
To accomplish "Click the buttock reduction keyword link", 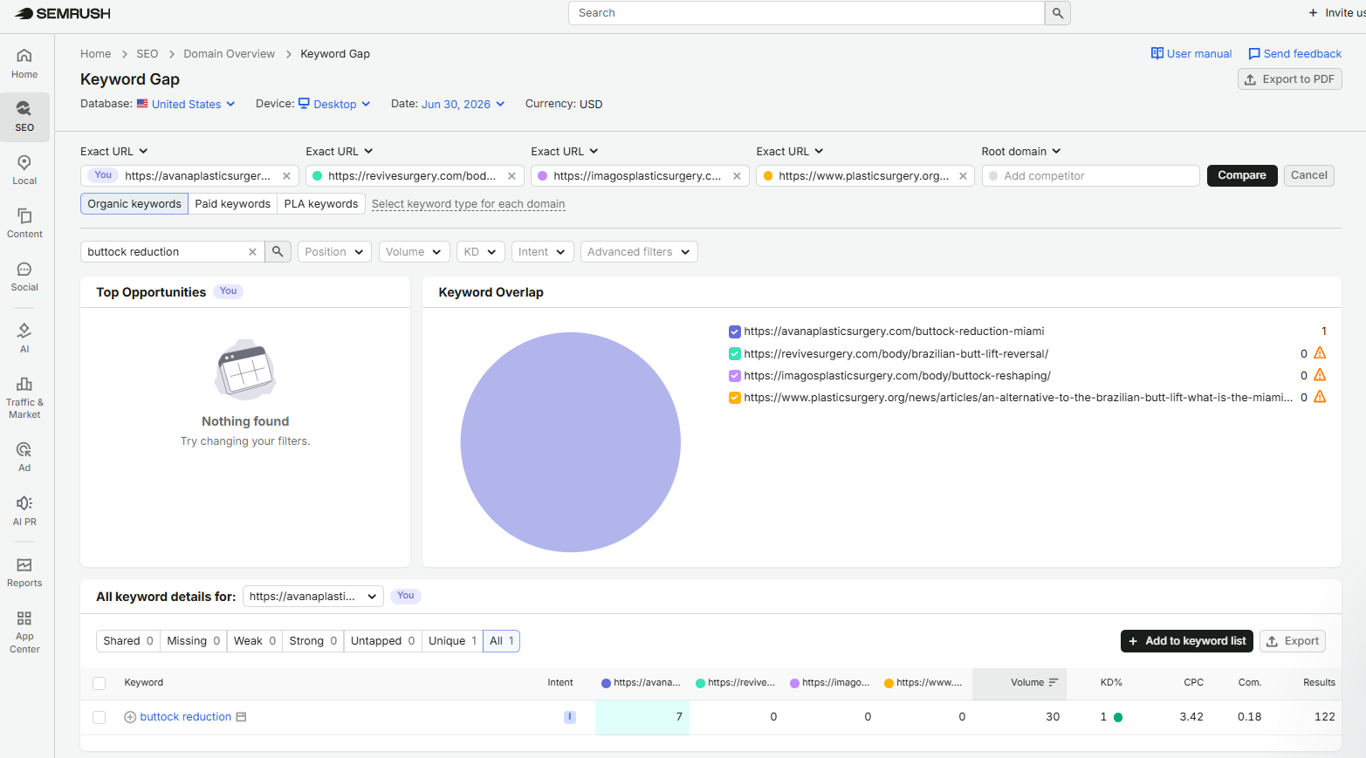I will click(186, 717).
